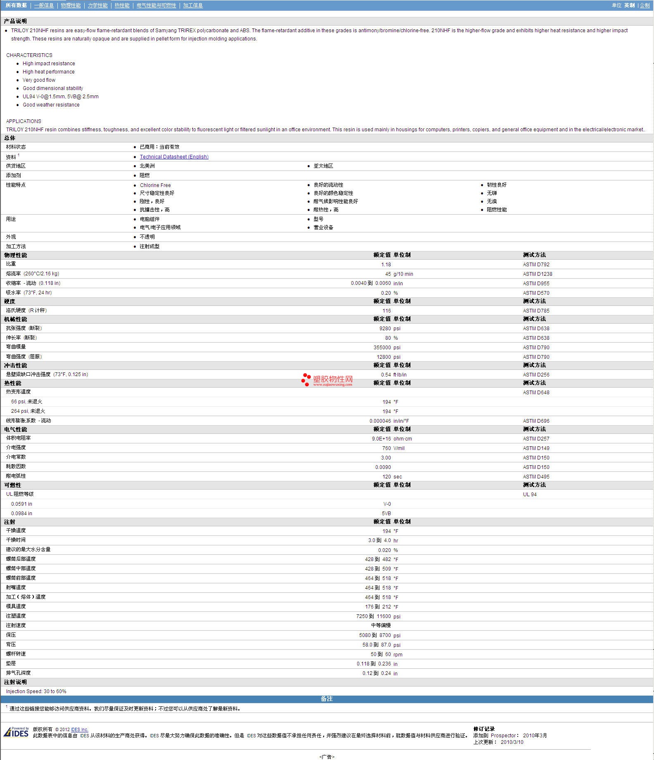This screenshot has width=654, height=760.
Task: Select the 所有数据 tab
Action: coord(16,5)
